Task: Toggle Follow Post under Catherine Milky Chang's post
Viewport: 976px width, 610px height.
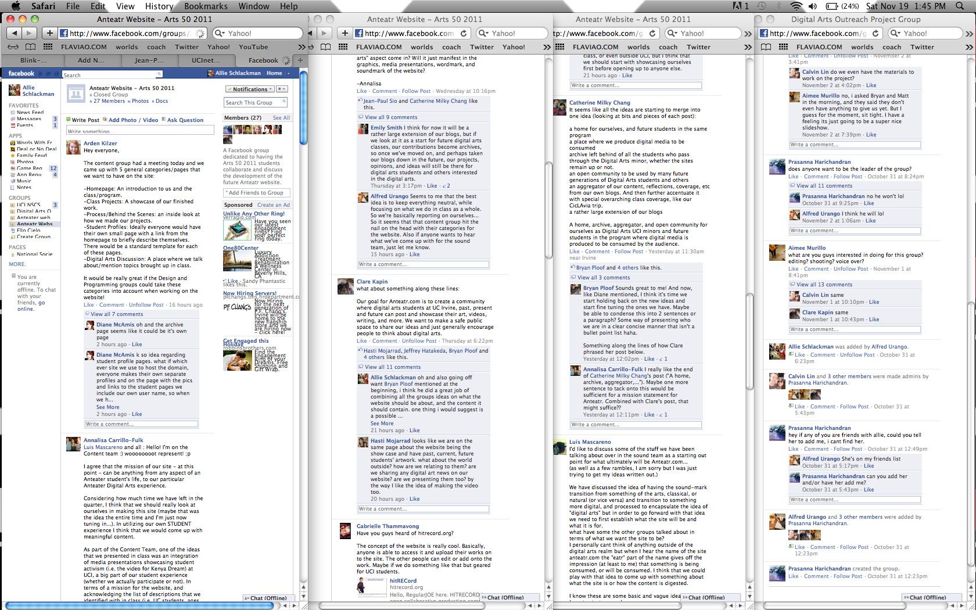Action: tap(629, 251)
